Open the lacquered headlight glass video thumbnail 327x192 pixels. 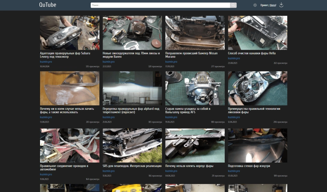pyautogui.click(x=70, y=88)
